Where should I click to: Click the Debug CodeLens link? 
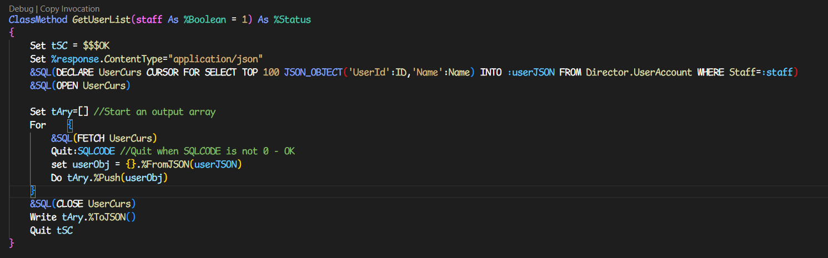click(21, 9)
